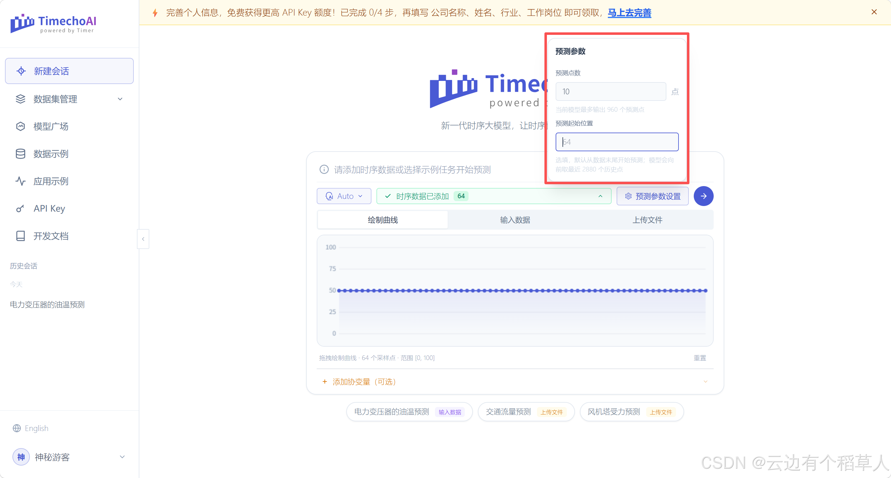The width and height of the screenshot is (891, 478).
Task: Collapse the sidebar with the arrow handle
Action: 143,239
